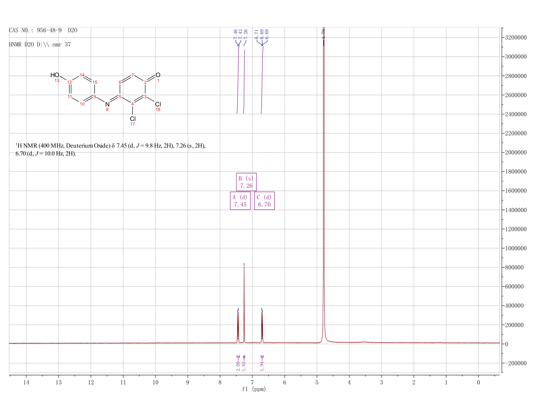This screenshot has height=420, width=544.
Task: Click the y-axis label 1600000
Action: pyautogui.click(x=515, y=191)
